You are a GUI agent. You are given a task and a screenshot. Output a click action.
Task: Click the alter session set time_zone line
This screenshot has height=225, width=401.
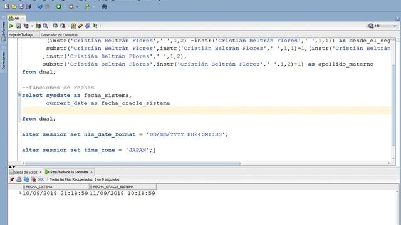click(87, 150)
